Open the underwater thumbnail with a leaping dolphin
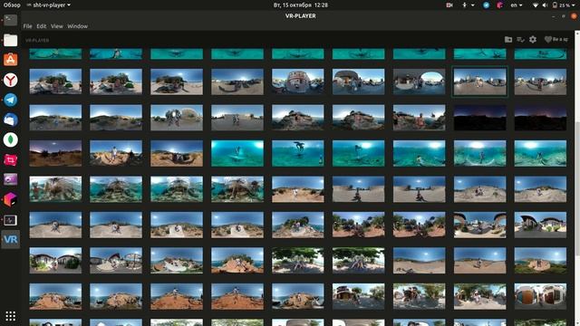Viewport: 580px width, 326px height. 298,153
